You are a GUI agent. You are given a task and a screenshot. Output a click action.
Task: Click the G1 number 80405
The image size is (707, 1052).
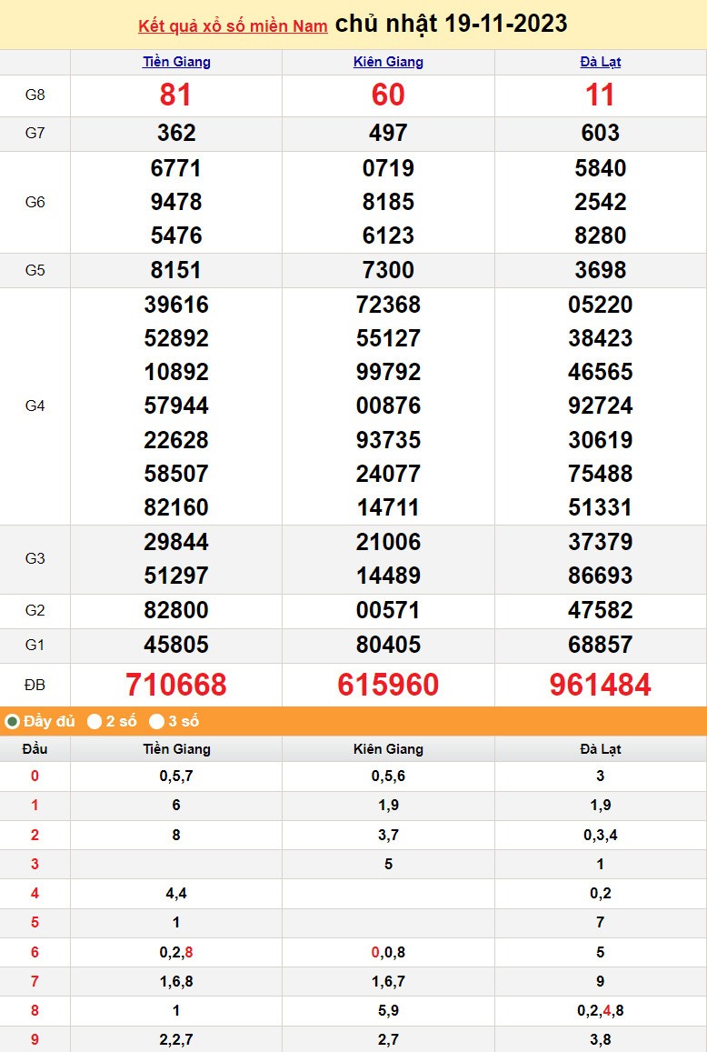[388, 645]
